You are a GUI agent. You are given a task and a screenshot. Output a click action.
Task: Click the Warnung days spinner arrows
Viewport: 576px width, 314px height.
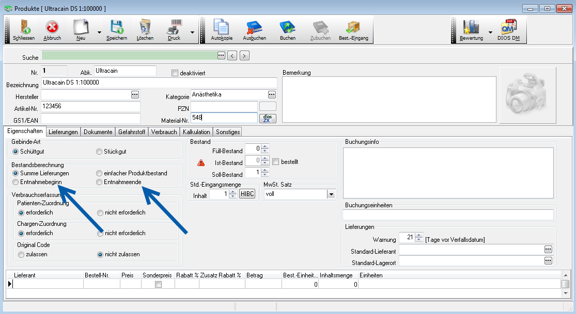tap(418, 237)
